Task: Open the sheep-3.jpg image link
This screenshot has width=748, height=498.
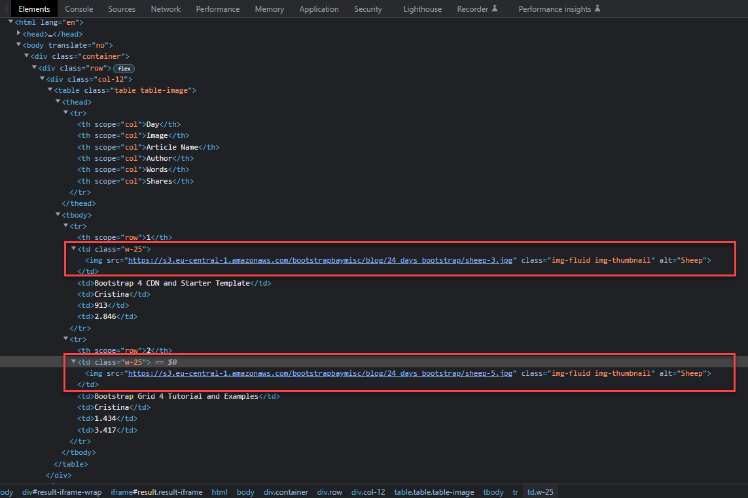Action: pos(320,260)
